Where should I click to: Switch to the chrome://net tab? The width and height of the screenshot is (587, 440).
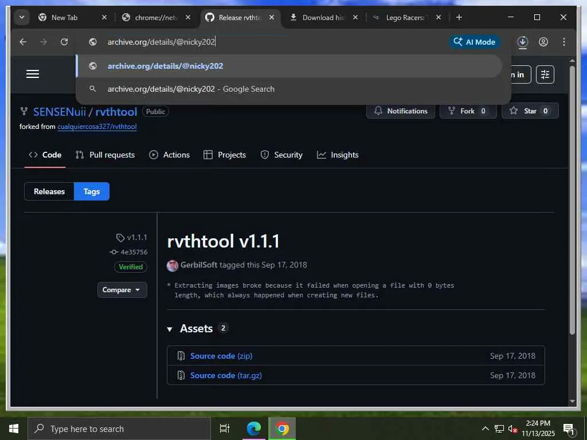tap(157, 18)
